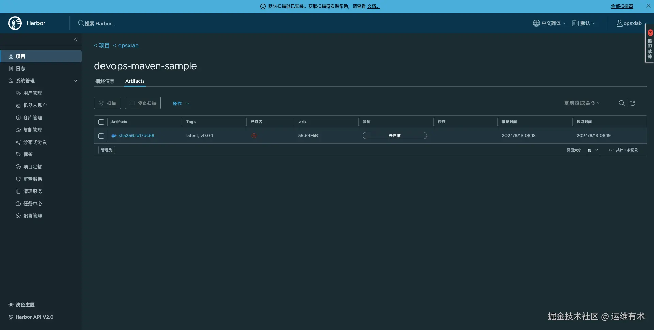Click the Harbor logo
The image size is (654, 330).
click(15, 23)
